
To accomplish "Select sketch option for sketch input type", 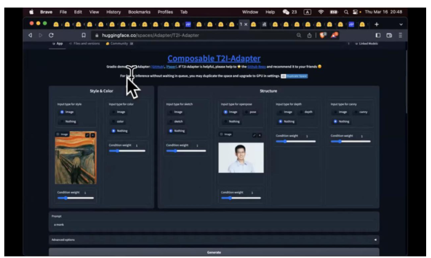I will [x=176, y=121].
